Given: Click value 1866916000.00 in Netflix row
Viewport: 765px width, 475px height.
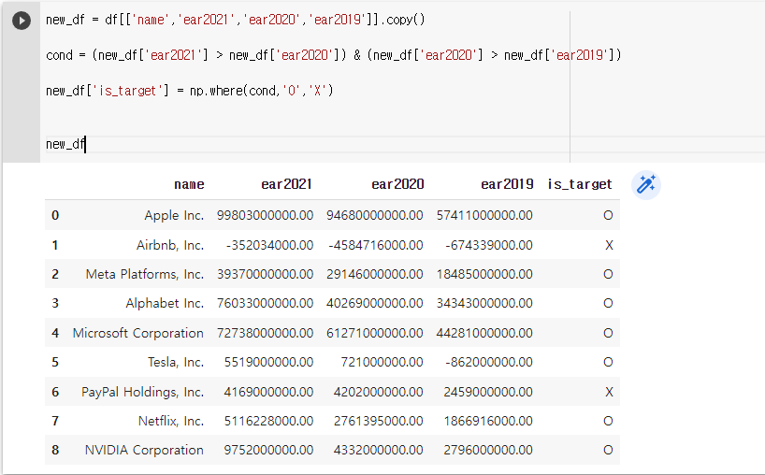Looking at the screenshot, I should click(x=488, y=421).
